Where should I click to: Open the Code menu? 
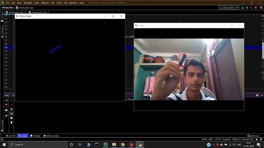pyautogui.click(x=37, y=3)
